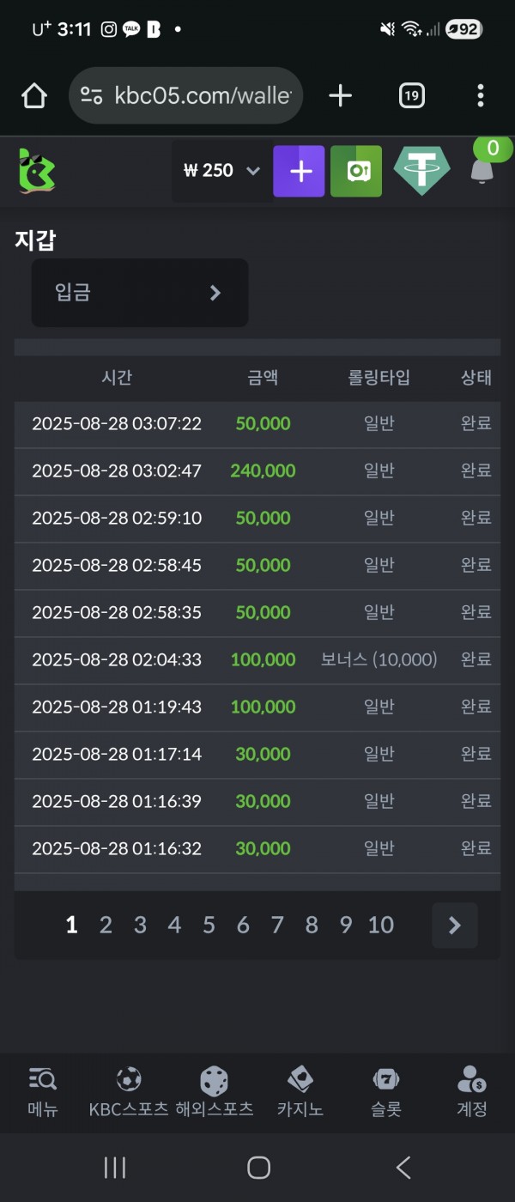This screenshot has height=1202, width=515.
Task: Open the 슬롯 section
Action: [x=386, y=1092]
